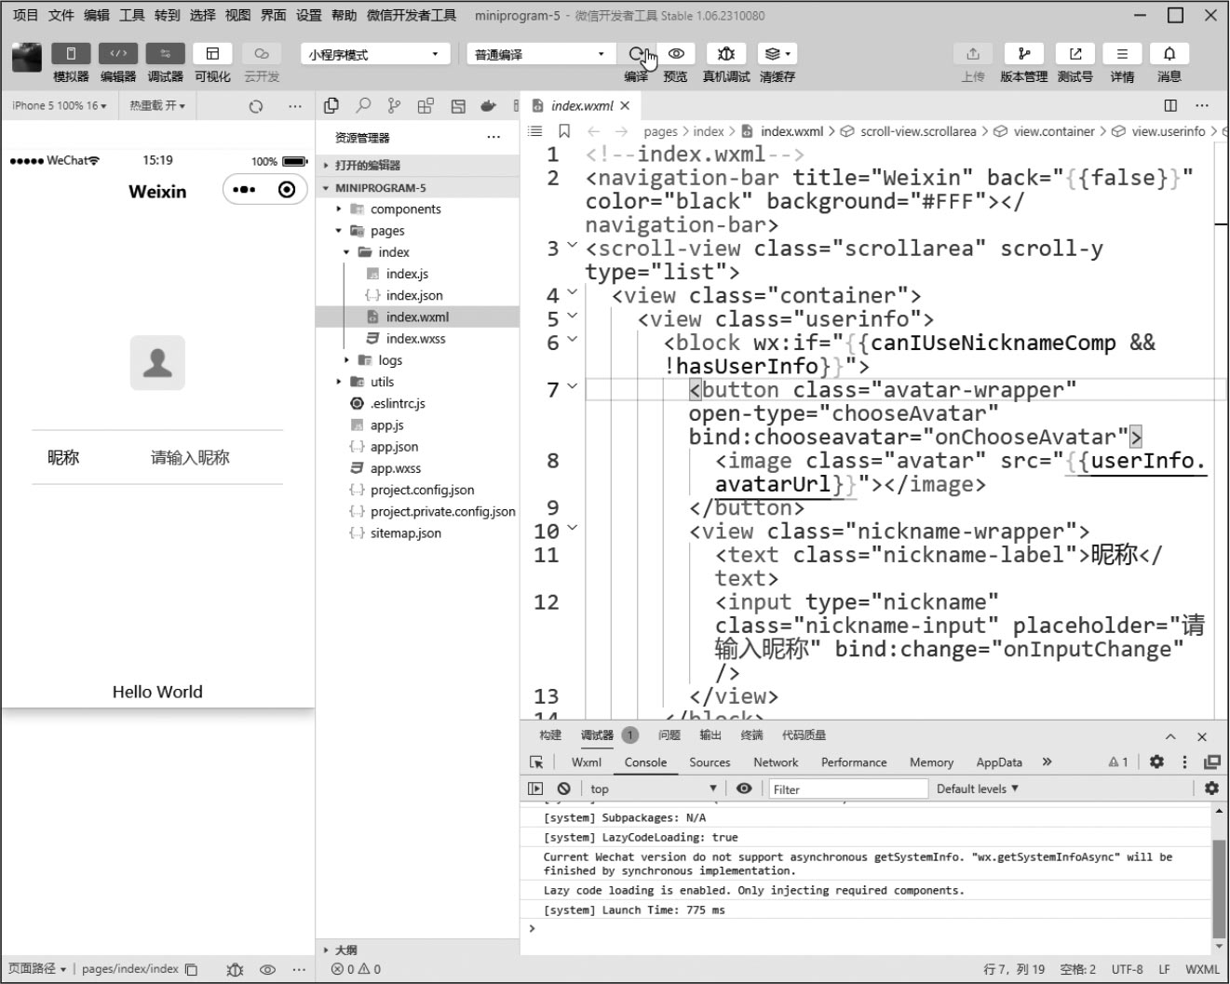The image size is (1230, 984).
Task: Switch to the Terminal tab
Action: 751,735
